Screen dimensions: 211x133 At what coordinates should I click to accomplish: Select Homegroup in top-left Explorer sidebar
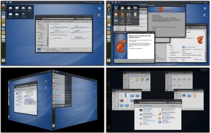[x=41, y=42]
